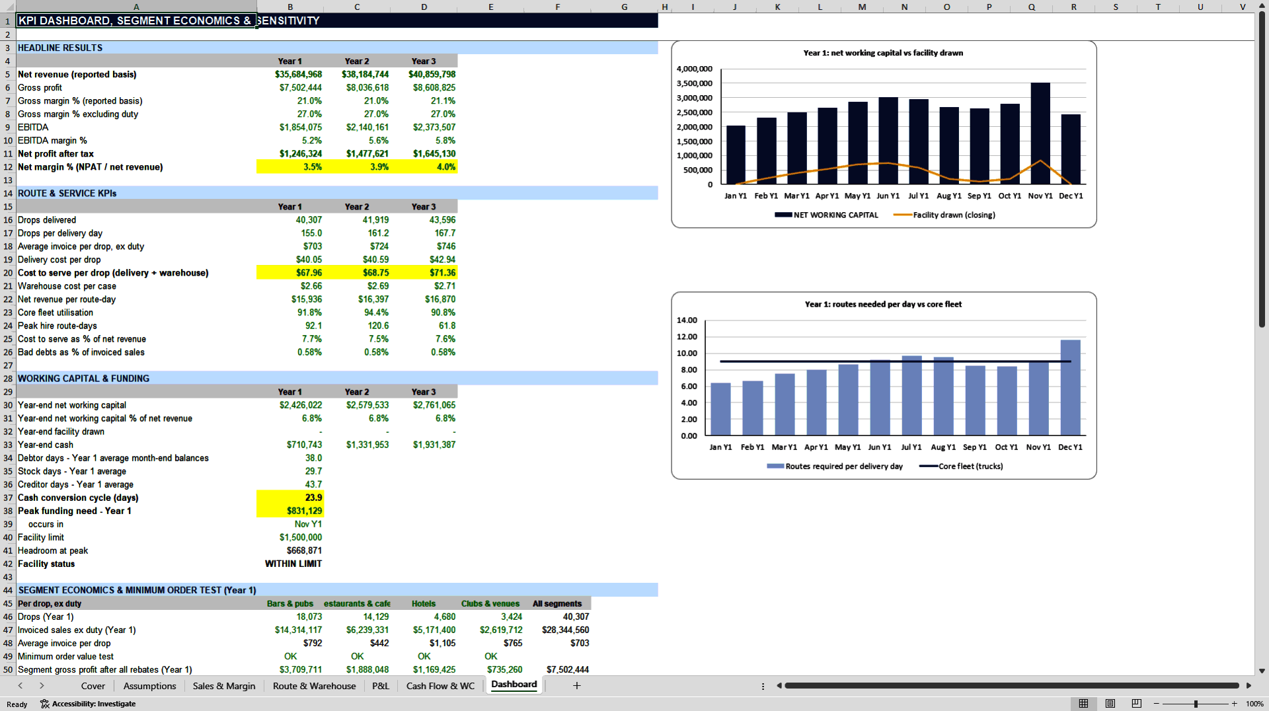The width and height of the screenshot is (1269, 711).
Task: Select peak funding need $831,129
Action: [290, 511]
